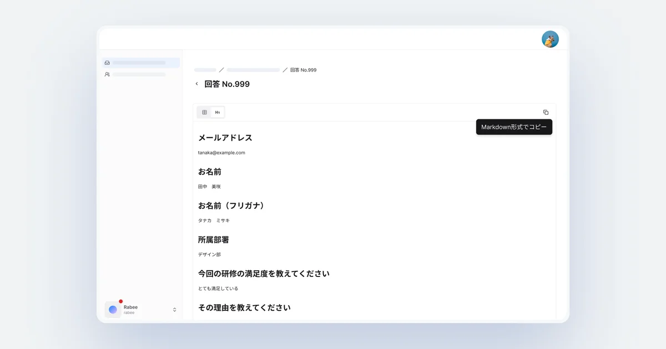Switch the viewer to H1 layout mode

pyautogui.click(x=218, y=112)
